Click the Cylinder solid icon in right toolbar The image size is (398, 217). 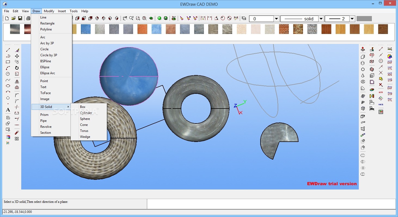[363, 63]
